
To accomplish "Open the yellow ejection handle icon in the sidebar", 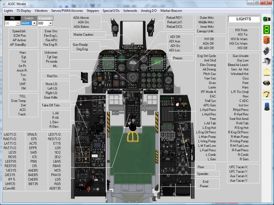I will click(x=267, y=72).
